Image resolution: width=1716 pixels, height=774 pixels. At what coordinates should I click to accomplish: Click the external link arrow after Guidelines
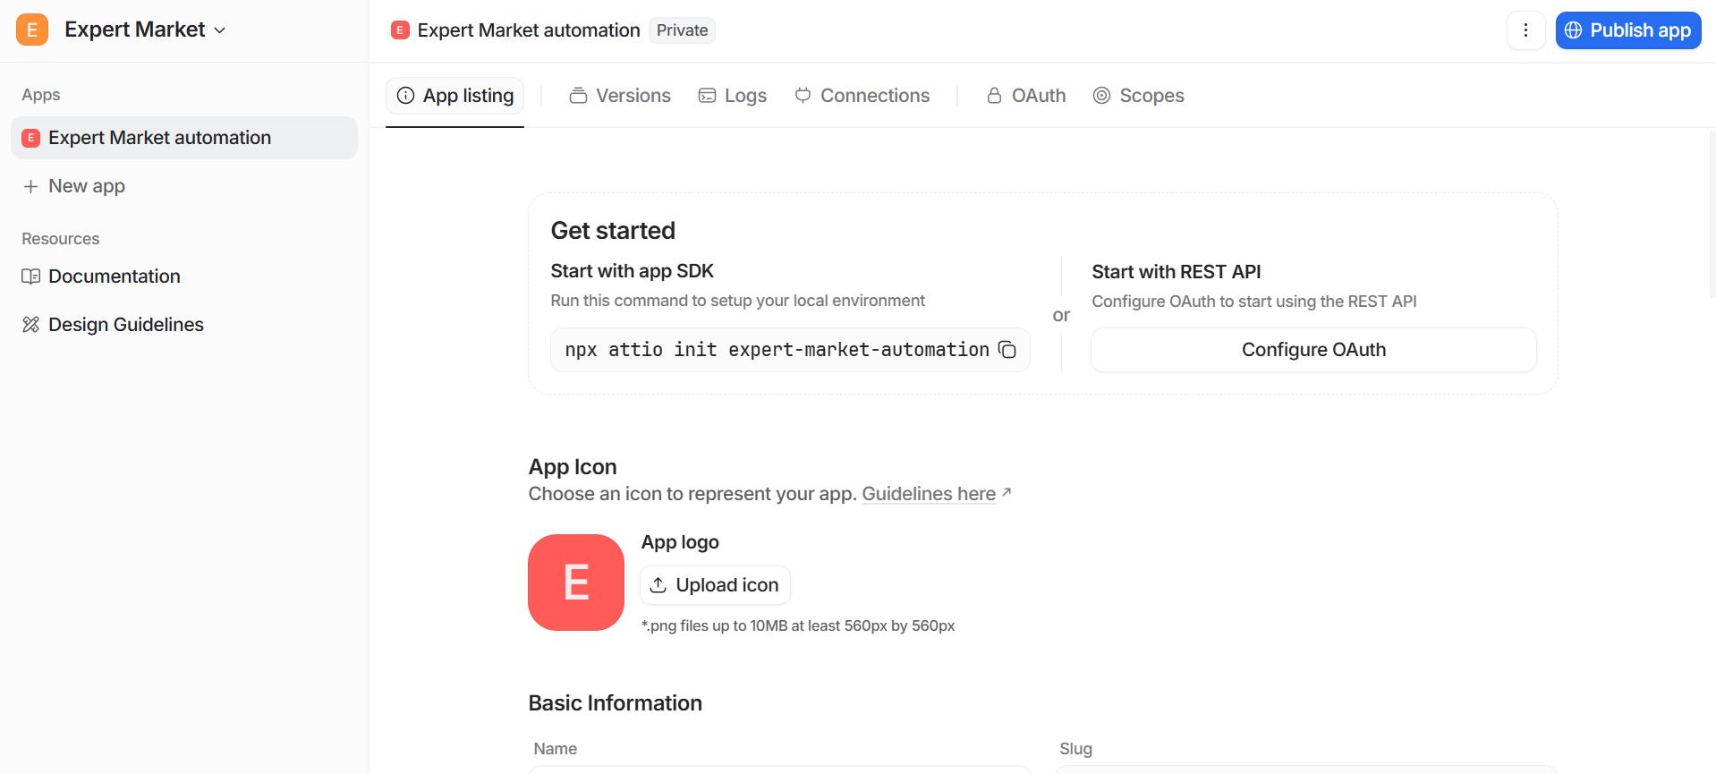pyautogui.click(x=1007, y=493)
